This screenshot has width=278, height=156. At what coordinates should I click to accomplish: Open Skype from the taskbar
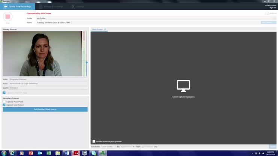coord(94,153)
